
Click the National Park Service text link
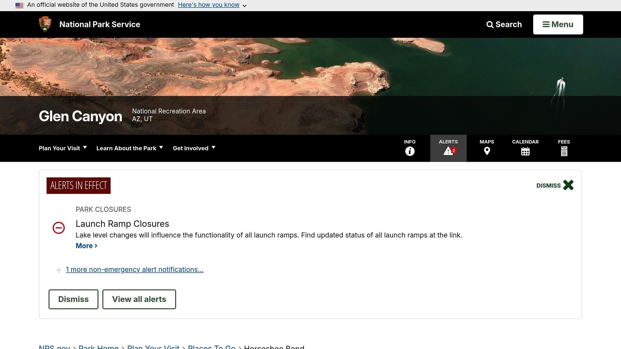pyautogui.click(x=100, y=25)
